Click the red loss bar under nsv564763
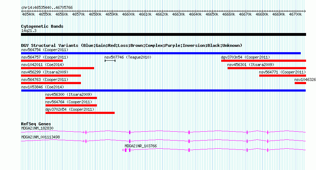Viewport: 316px width, 170px height. [x=51, y=83]
